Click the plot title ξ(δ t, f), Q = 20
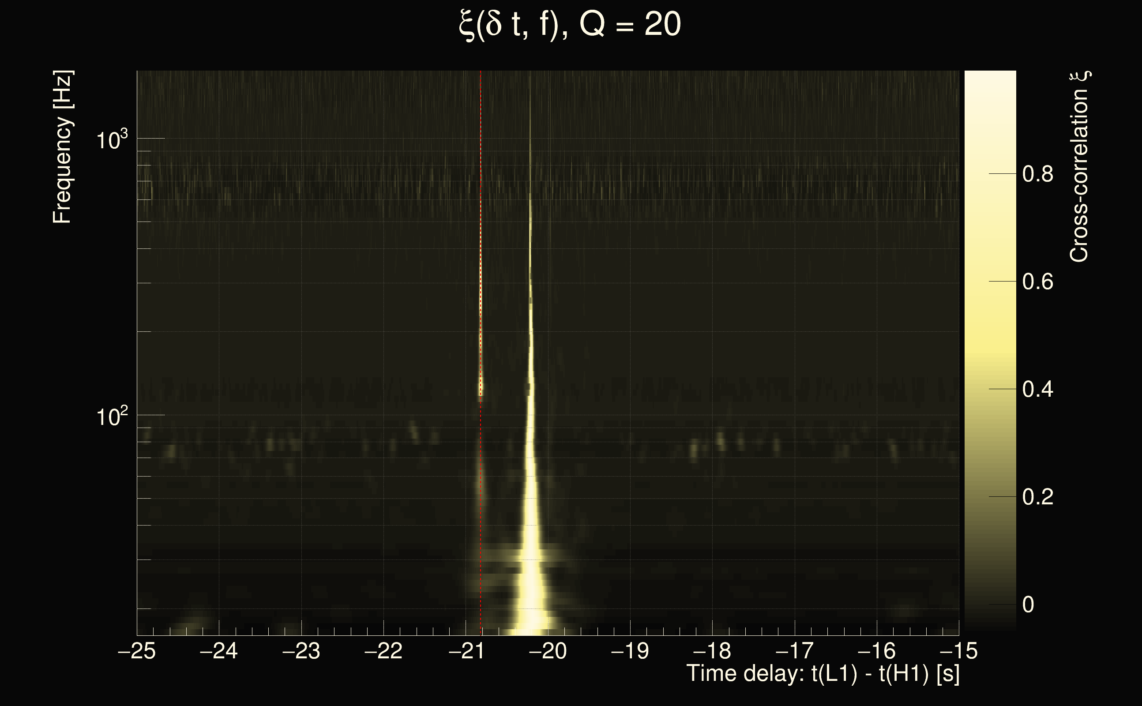 pyautogui.click(x=570, y=24)
